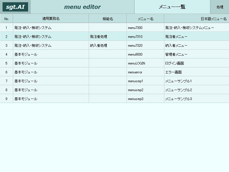Click the 適用業務名 column header
This screenshot has height=172, width=229.
point(51,19)
